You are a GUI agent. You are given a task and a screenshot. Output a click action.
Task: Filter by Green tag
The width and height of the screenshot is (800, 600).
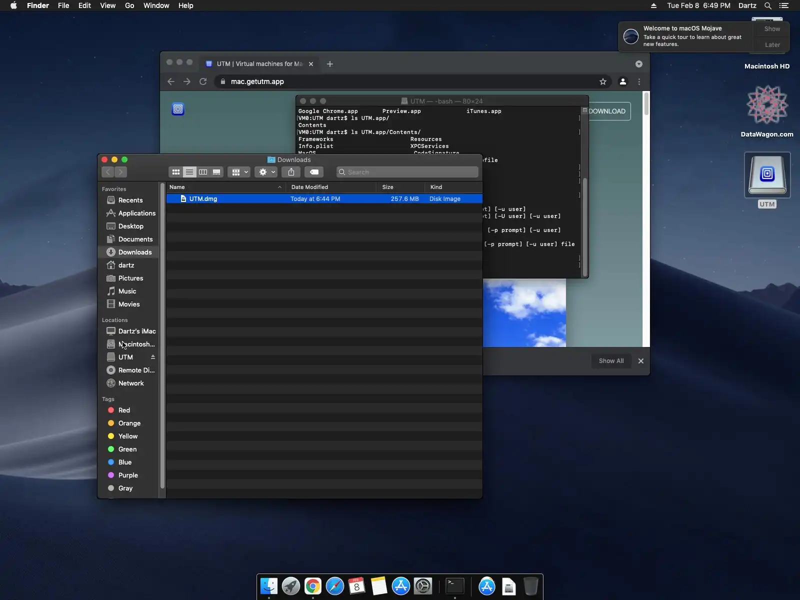coord(129,449)
